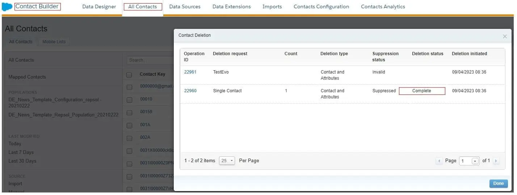Select the checkbox for contact 002A
Viewport: 517px width, 195px height.
[129, 138]
